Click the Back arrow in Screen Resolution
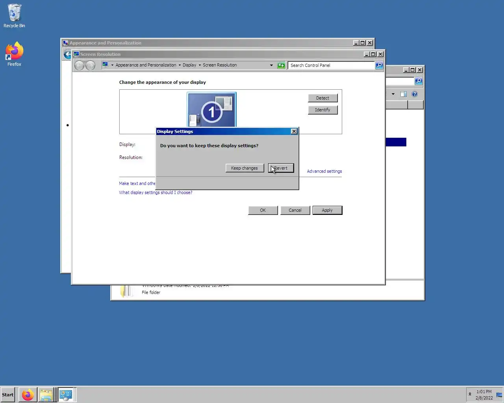 click(x=79, y=65)
